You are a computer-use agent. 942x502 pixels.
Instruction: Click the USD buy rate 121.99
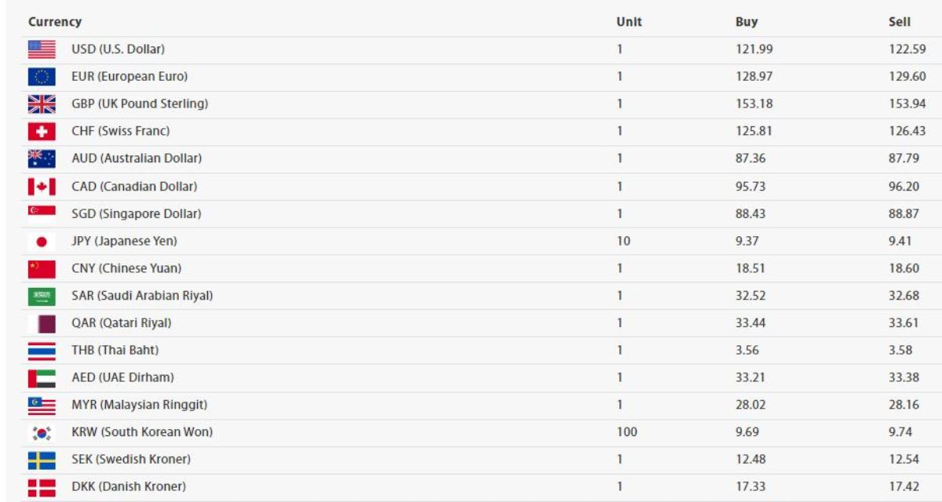[754, 49]
